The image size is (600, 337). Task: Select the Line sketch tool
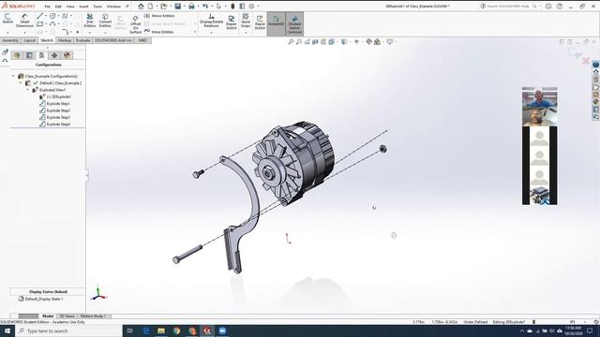pos(39,16)
